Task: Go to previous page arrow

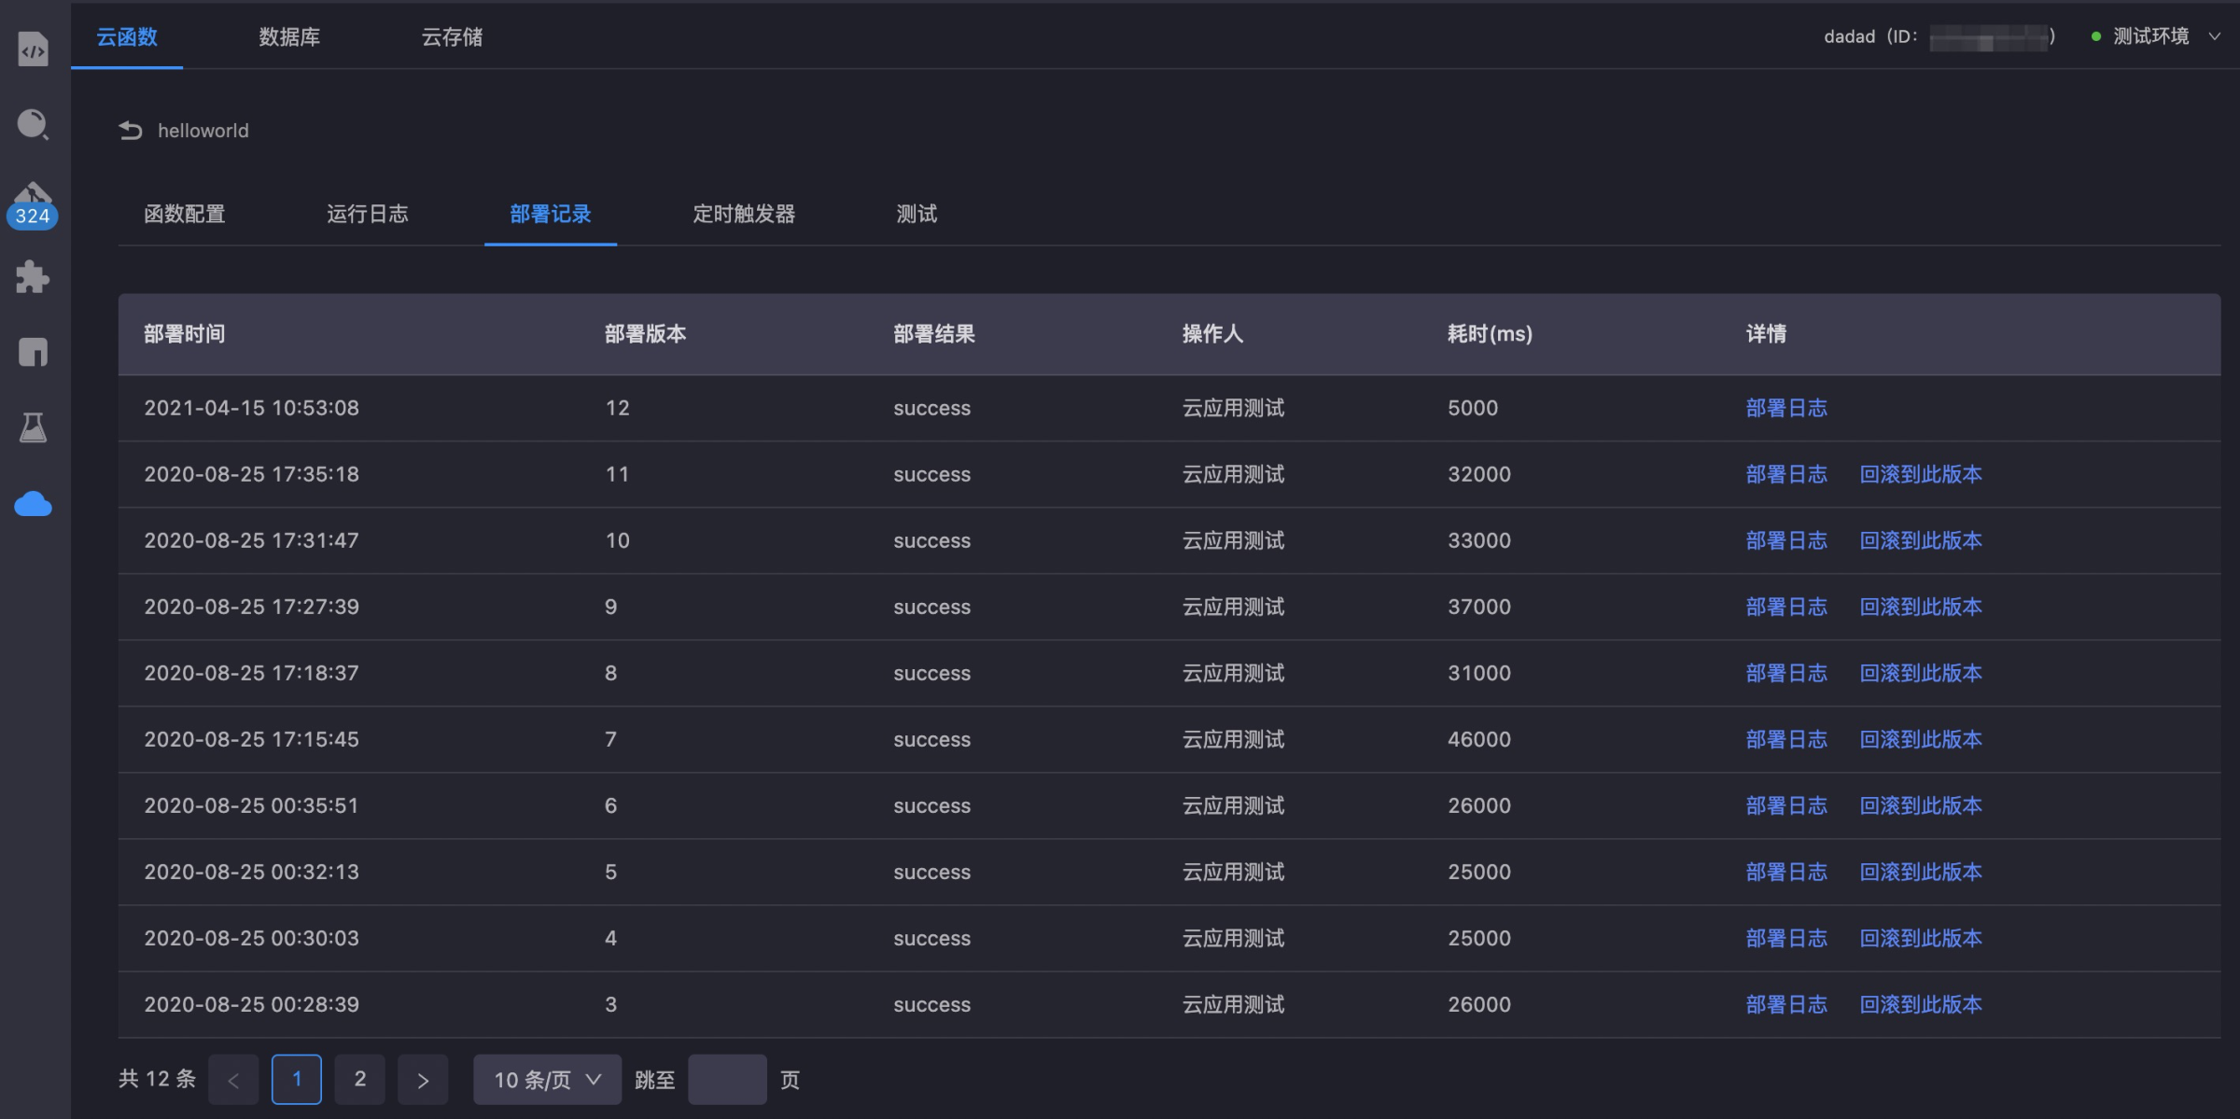Action: pyautogui.click(x=233, y=1080)
